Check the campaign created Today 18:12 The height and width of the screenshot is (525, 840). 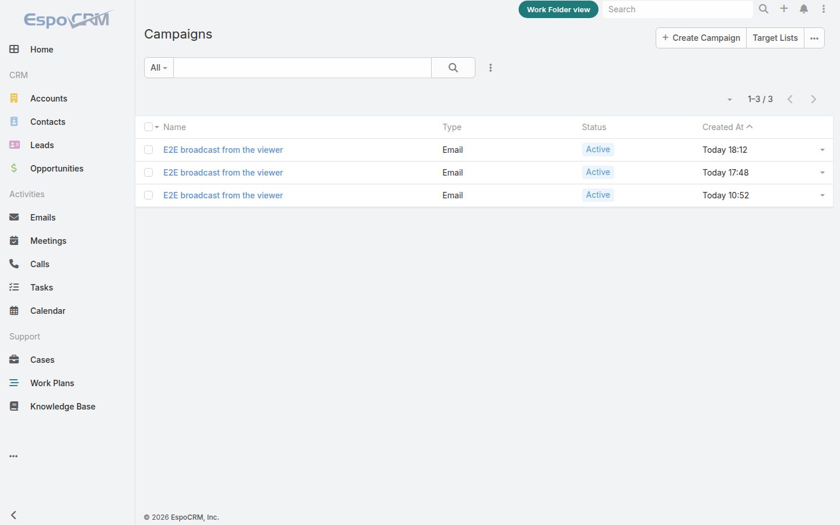click(x=148, y=150)
